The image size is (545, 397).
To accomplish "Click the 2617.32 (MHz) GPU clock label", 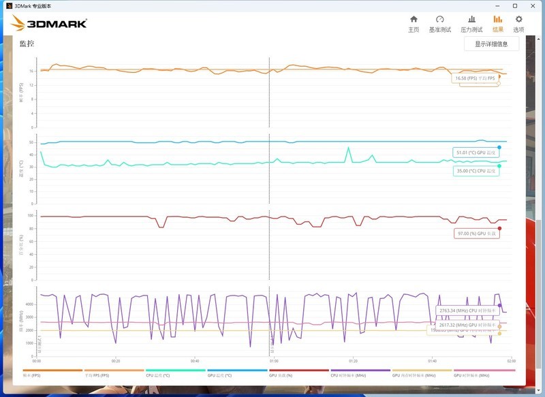I will coord(467,325).
